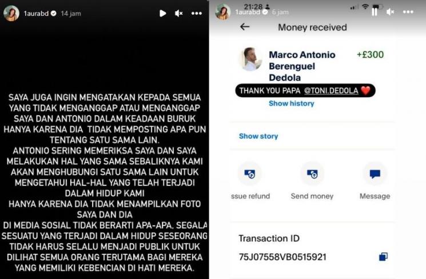
Task: Tap the @TONI.DEDOLA mention
Action: [x=331, y=91]
